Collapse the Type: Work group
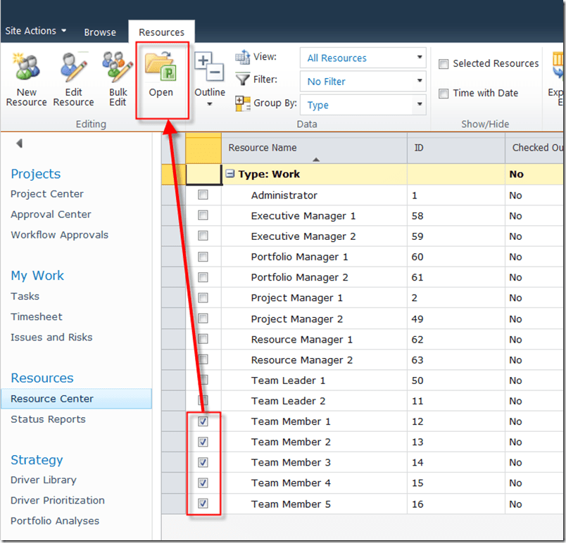Image resolution: width=566 pixels, height=543 pixels. [230, 174]
